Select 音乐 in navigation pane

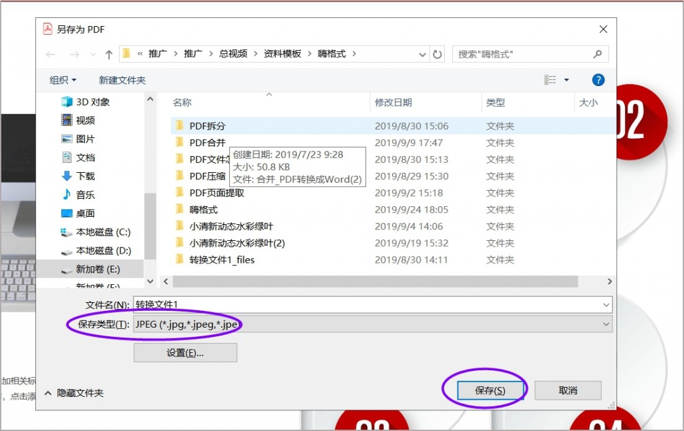point(79,195)
